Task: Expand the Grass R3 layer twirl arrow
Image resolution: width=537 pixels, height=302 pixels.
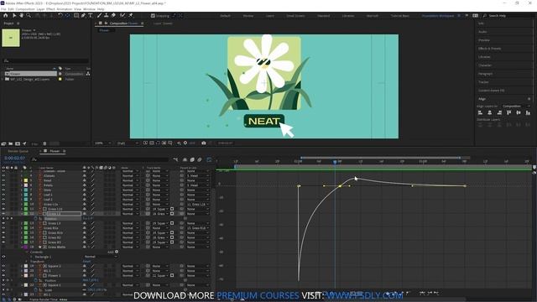Action: coord(21,242)
